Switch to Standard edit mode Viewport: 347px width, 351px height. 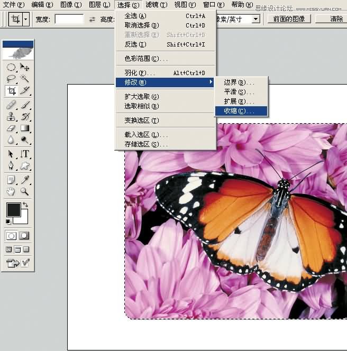[x=12, y=236]
